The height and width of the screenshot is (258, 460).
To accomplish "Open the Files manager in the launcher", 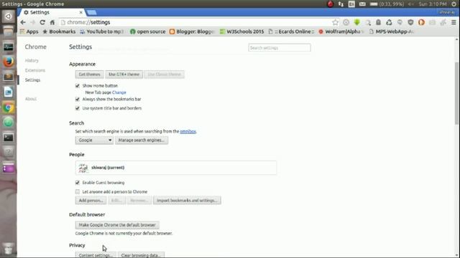I will tap(8, 31).
